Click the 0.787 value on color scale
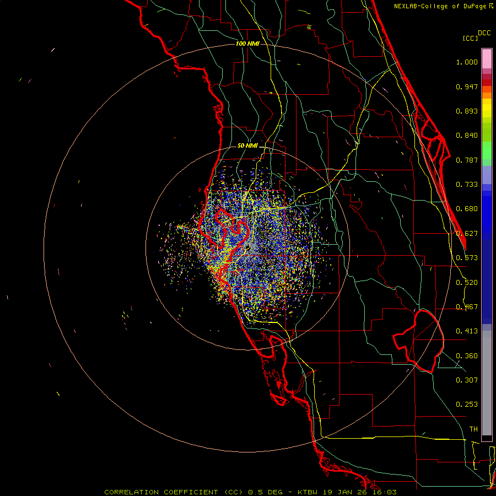496x496 pixels. (x=467, y=160)
